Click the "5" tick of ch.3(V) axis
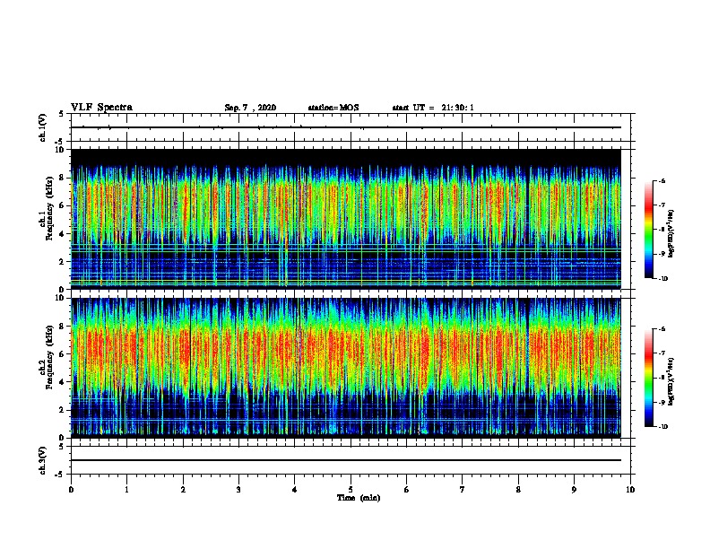Viewport: 710px width, 549px height. tap(62, 447)
